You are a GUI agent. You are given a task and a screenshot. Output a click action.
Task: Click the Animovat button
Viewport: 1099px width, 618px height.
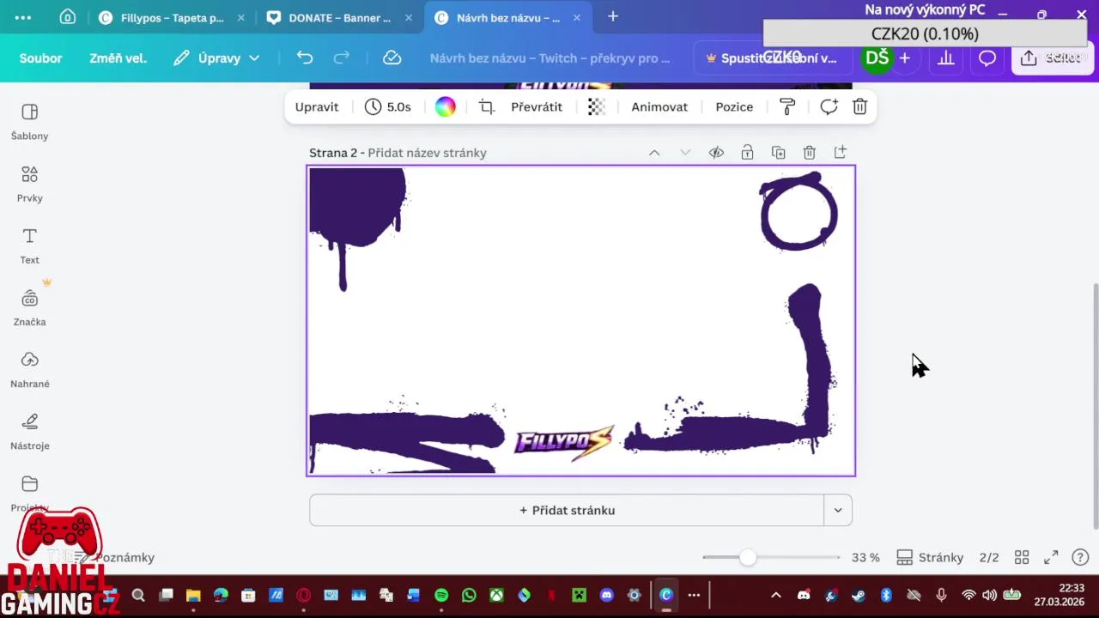(659, 106)
